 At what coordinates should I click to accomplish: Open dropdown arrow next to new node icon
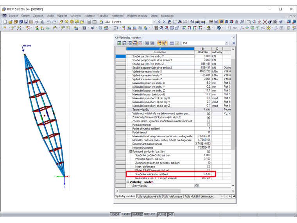(x=9, y=28)
